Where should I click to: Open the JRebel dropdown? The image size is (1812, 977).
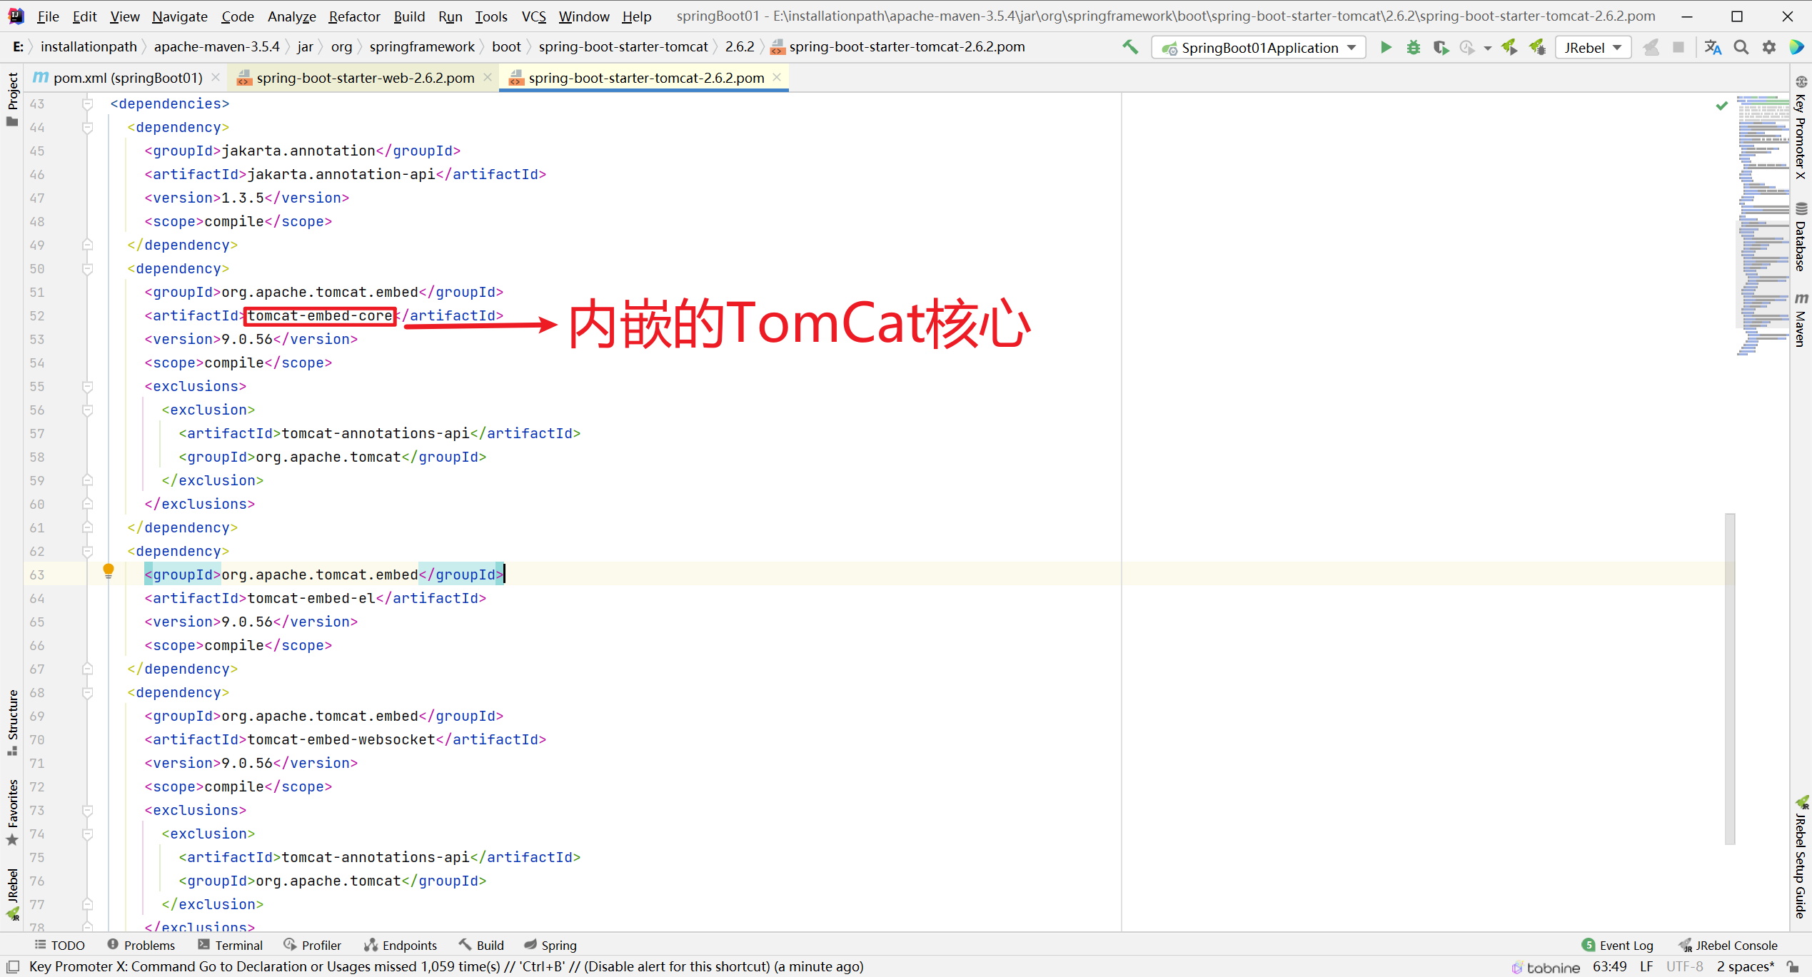[1592, 48]
